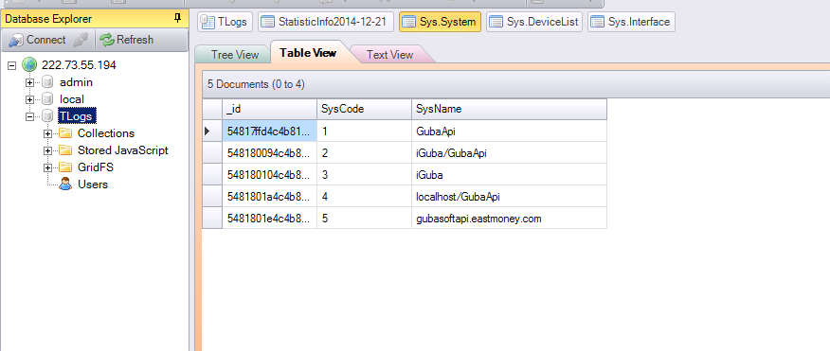Click the disconnect plug icon
Screen dimensions: 830x351
tap(81, 40)
